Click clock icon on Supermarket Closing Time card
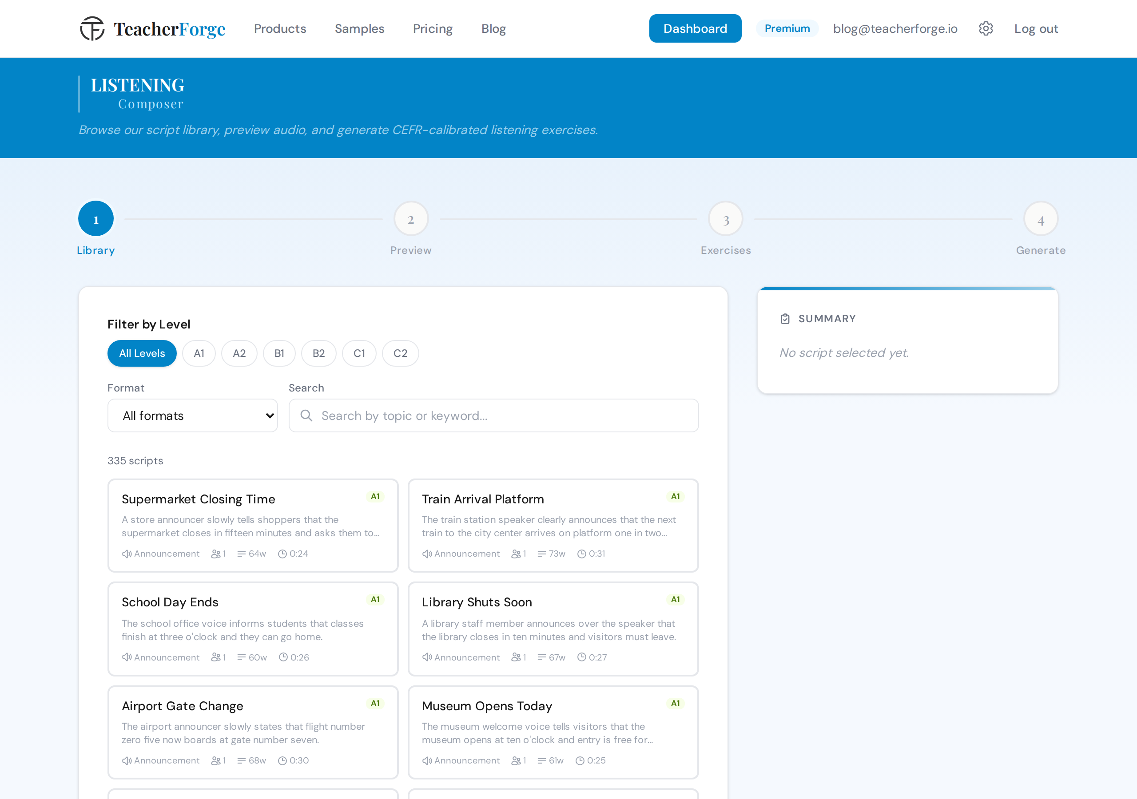Image resolution: width=1137 pixels, height=799 pixels. pos(282,554)
